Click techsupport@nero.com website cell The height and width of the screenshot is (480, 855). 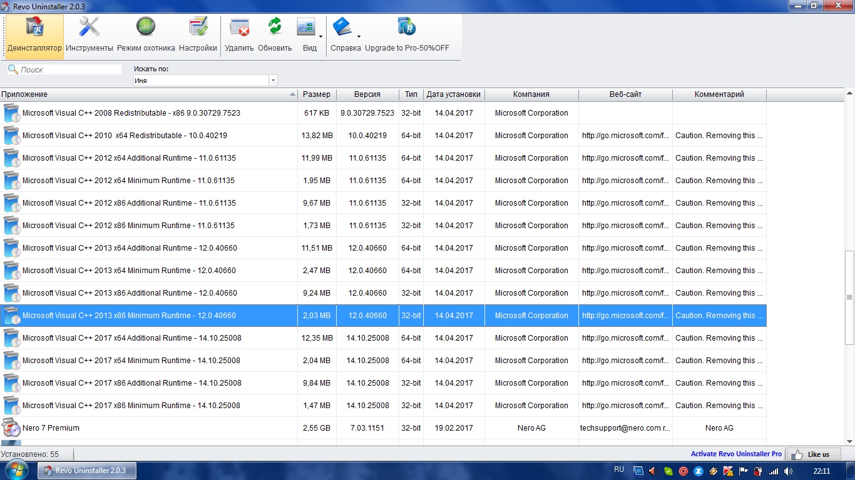point(625,428)
